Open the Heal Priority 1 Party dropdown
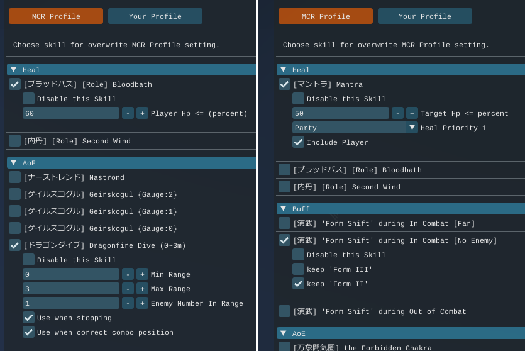 [x=355, y=128]
